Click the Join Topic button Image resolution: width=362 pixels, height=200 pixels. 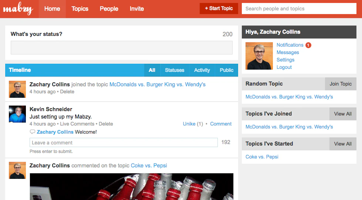click(x=341, y=84)
